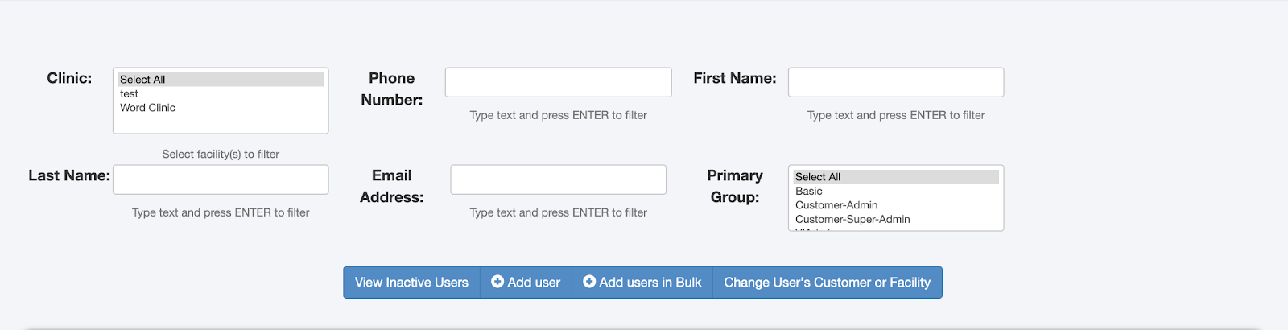Choose "Basic" in the Primary Group list

tap(809, 192)
